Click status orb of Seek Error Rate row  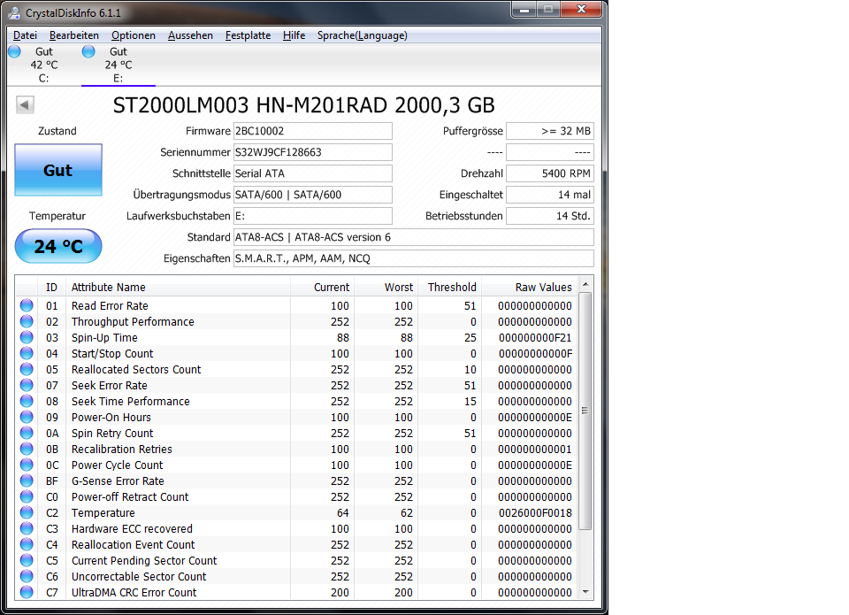(x=27, y=385)
